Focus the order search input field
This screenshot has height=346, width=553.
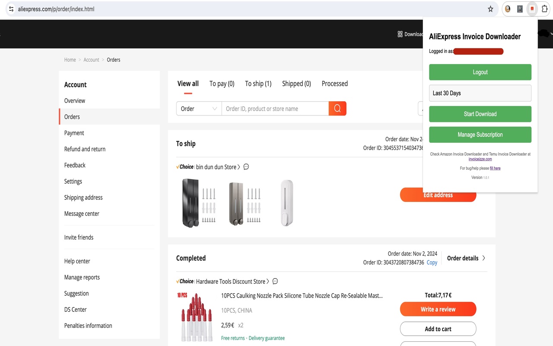click(275, 109)
